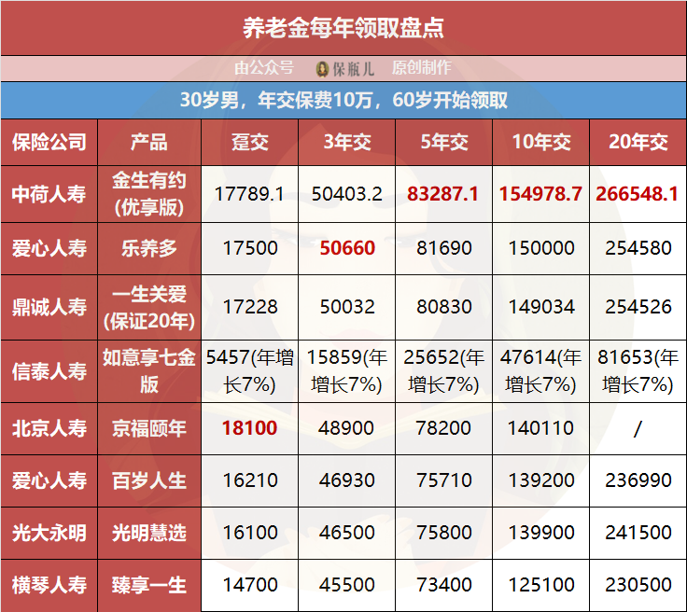Select product 一生关爱(保证20年)

pos(149,307)
